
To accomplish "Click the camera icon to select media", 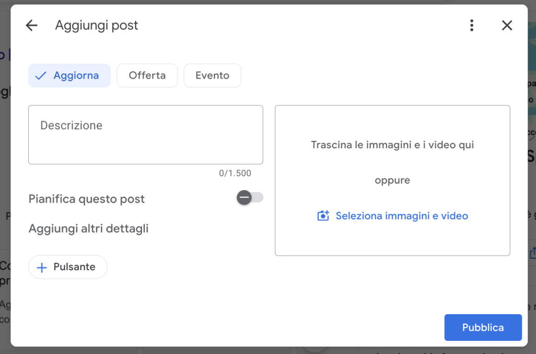I will click(x=324, y=215).
